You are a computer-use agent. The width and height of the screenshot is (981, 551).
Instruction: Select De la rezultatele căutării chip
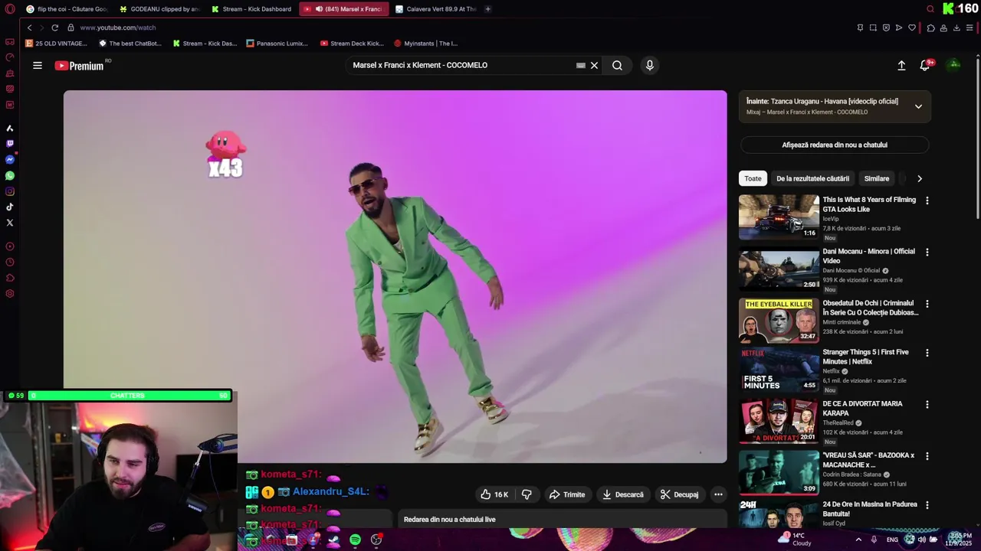coord(812,178)
